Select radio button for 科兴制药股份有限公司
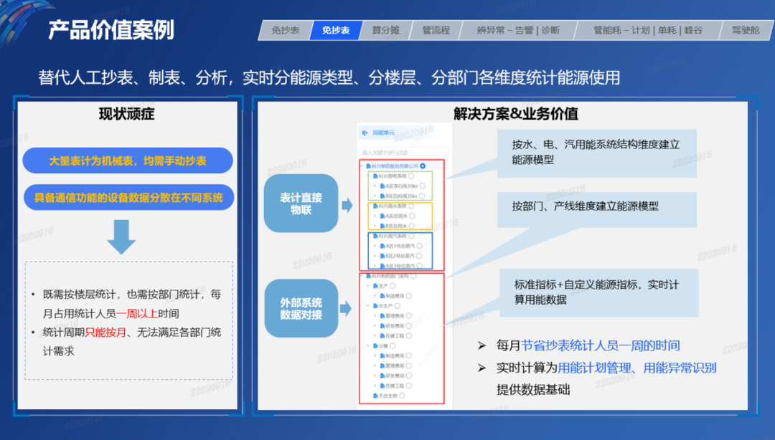This screenshot has height=440, width=775. (x=423, y=166)
